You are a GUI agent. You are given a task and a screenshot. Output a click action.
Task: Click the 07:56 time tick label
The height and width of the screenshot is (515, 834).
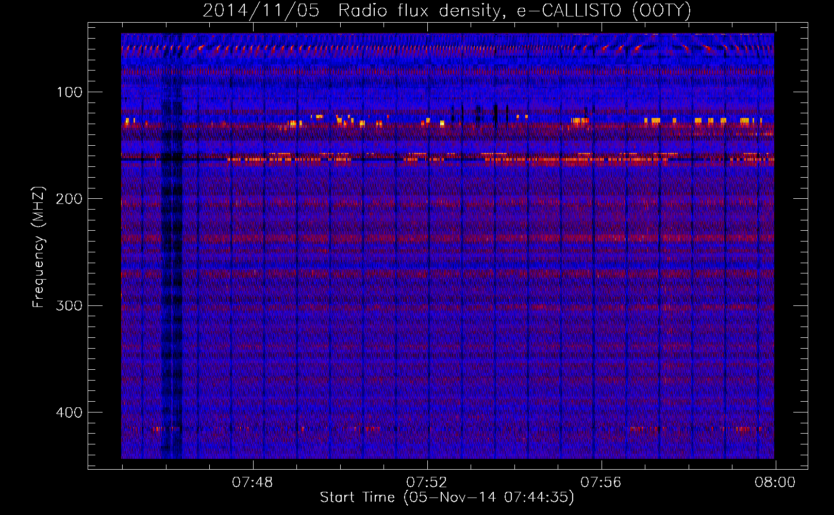pyautogui.click(x=601, y=483)
